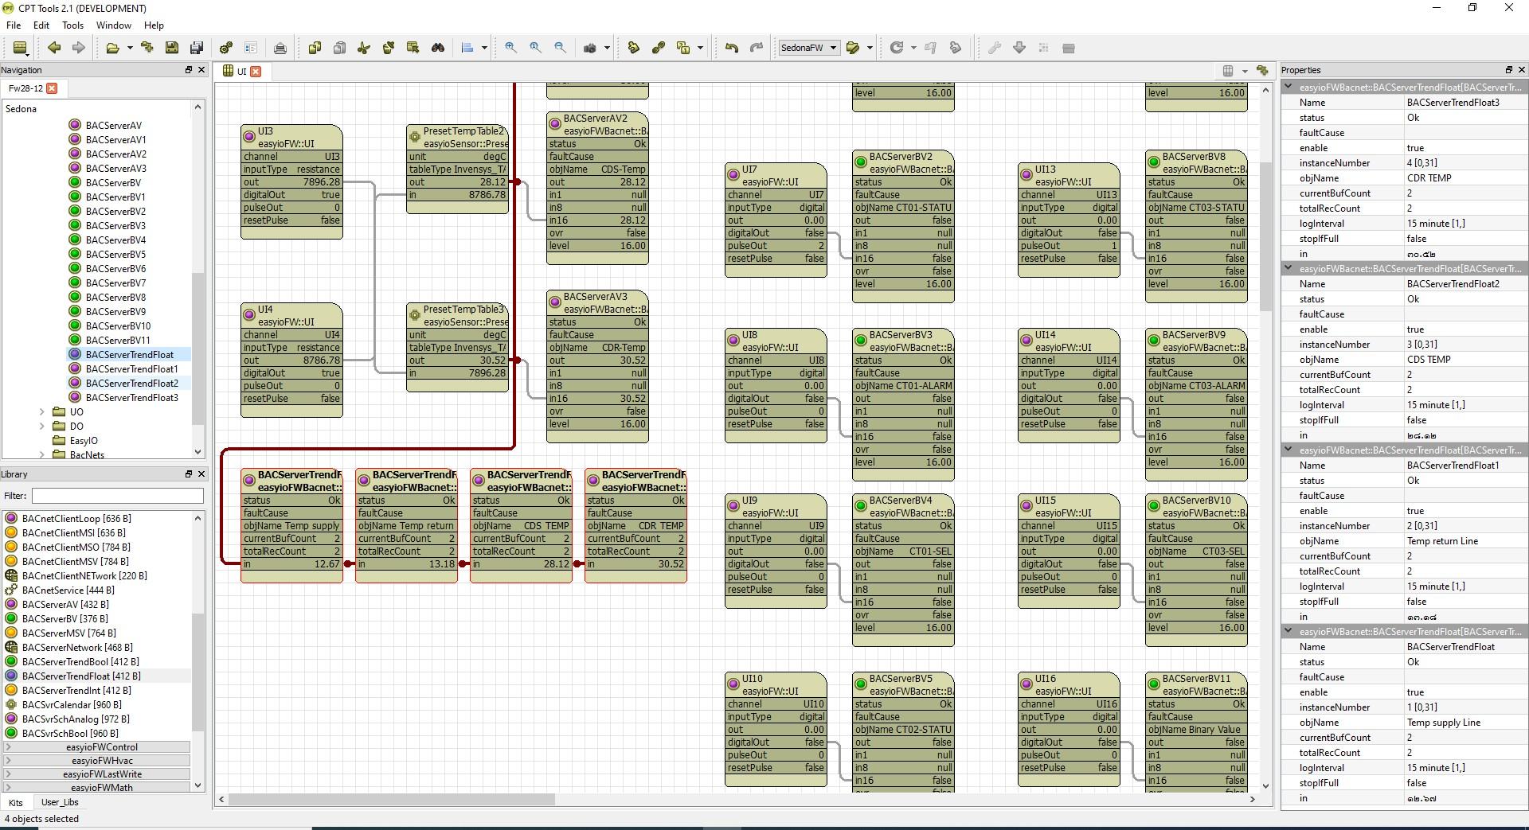Click the scissors cut icon
1529x830 pixels.
pos(363,48)
